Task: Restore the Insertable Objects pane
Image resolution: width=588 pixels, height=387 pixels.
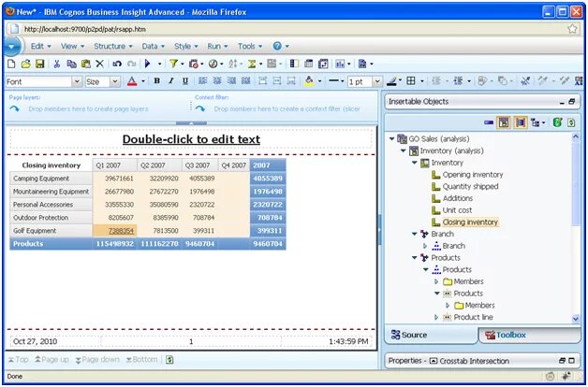Action: pyautogui.click(x=571, y=102)
